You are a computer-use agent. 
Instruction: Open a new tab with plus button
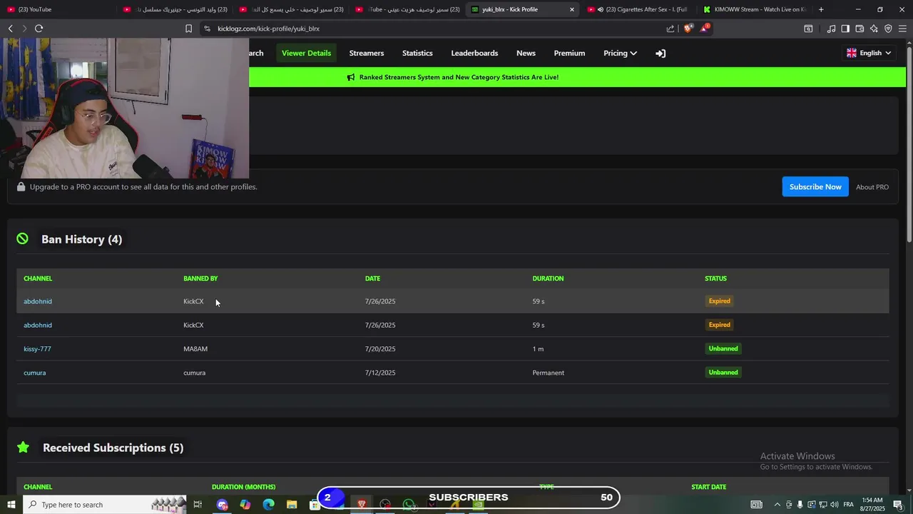pos(821,9)
